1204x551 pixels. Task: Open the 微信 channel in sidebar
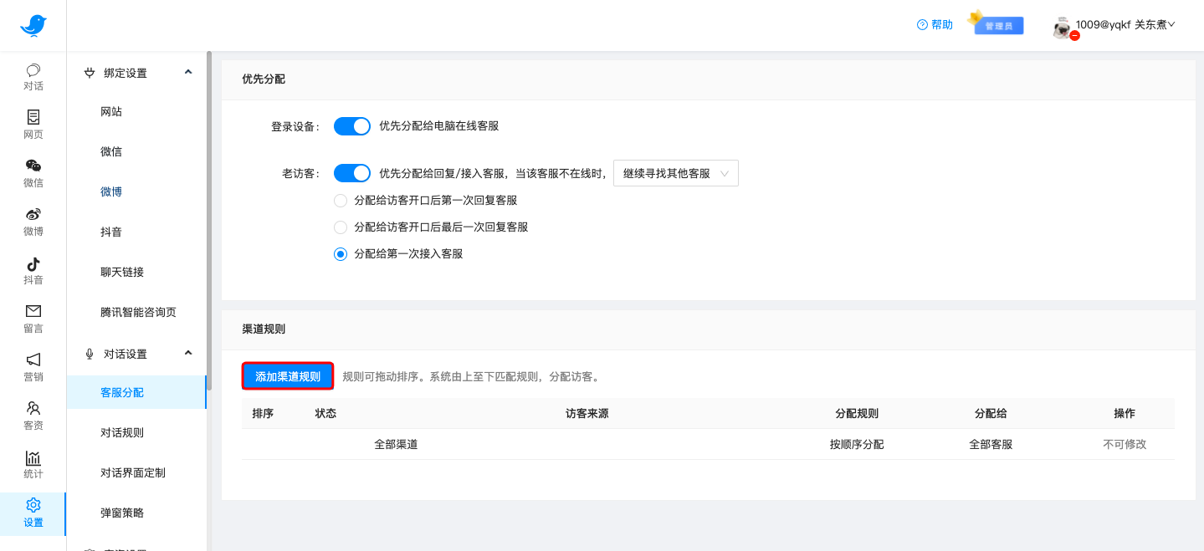click(33, 173)
